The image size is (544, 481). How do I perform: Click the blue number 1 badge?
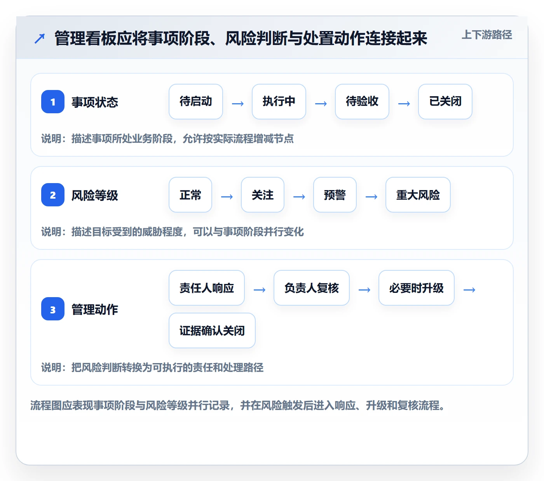pos(53,102)
